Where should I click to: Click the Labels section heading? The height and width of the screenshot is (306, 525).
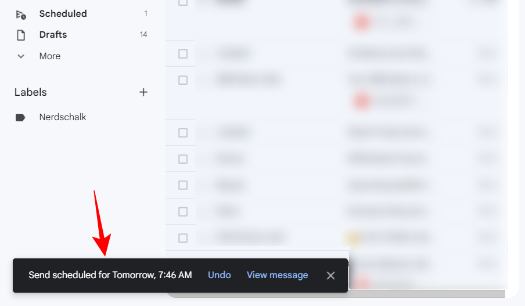(30, 92)
